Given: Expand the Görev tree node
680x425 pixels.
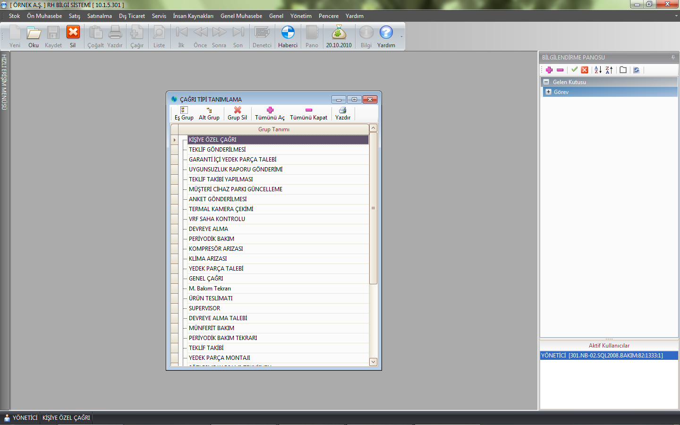Looking at the screenshot, I should 549,92.
